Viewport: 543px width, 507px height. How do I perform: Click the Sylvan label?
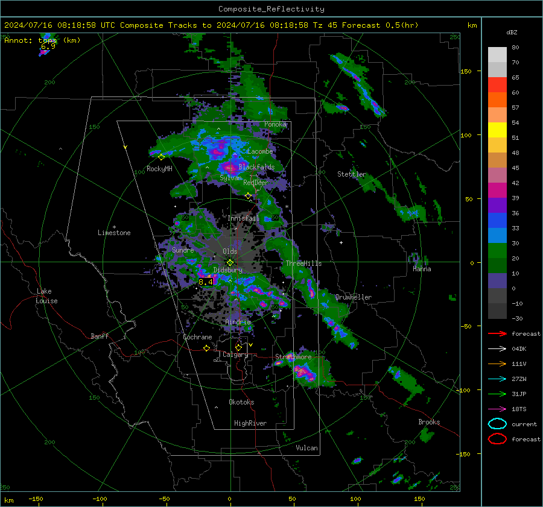tap(230, 178)
